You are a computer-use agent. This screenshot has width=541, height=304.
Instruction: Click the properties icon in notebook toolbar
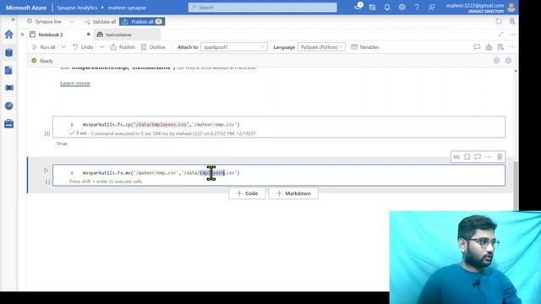click(500, 47)
